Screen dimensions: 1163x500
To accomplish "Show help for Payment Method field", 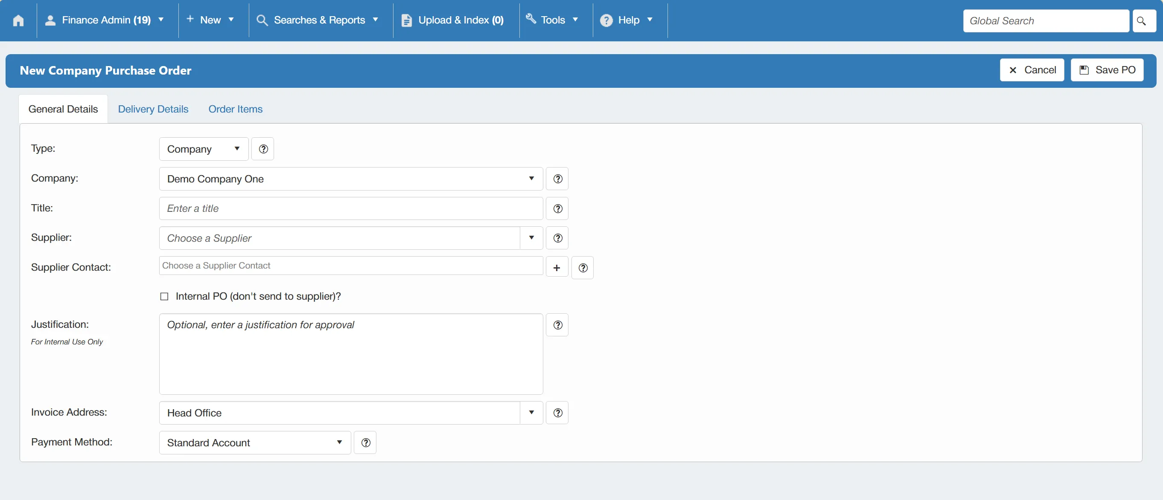I will click(366, 442).
